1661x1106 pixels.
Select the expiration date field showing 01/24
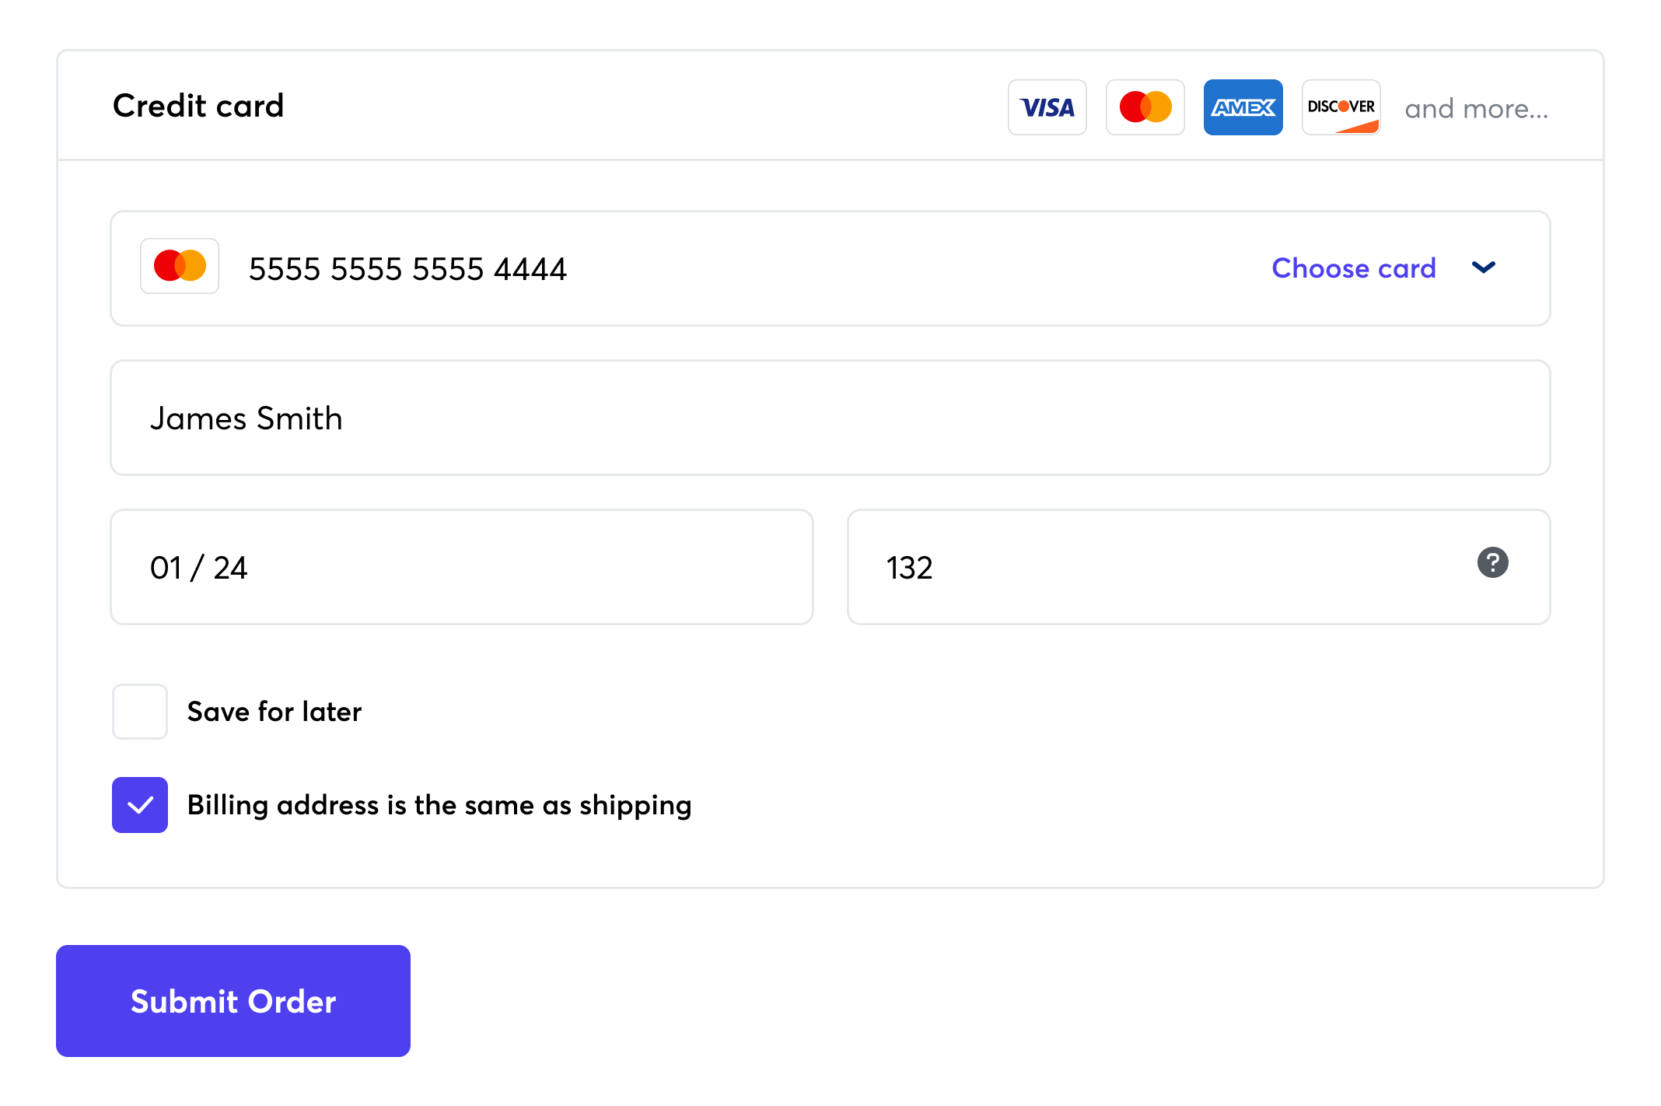point(462,567)
